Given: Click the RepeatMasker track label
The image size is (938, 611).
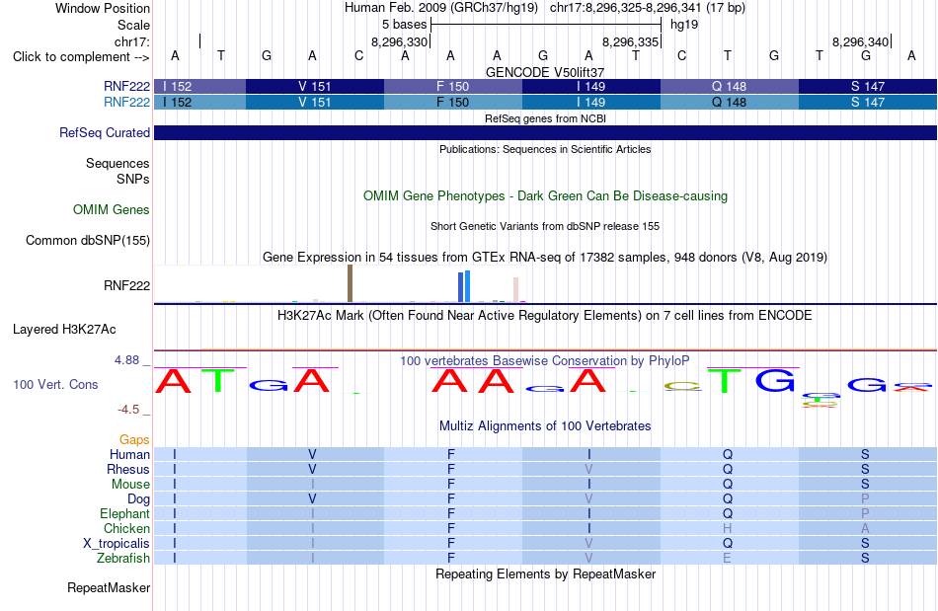Looking at the screenshot, I should click(x=109, y=587).
